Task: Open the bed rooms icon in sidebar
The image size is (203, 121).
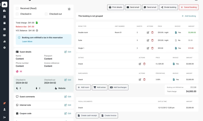Action: 5,11
